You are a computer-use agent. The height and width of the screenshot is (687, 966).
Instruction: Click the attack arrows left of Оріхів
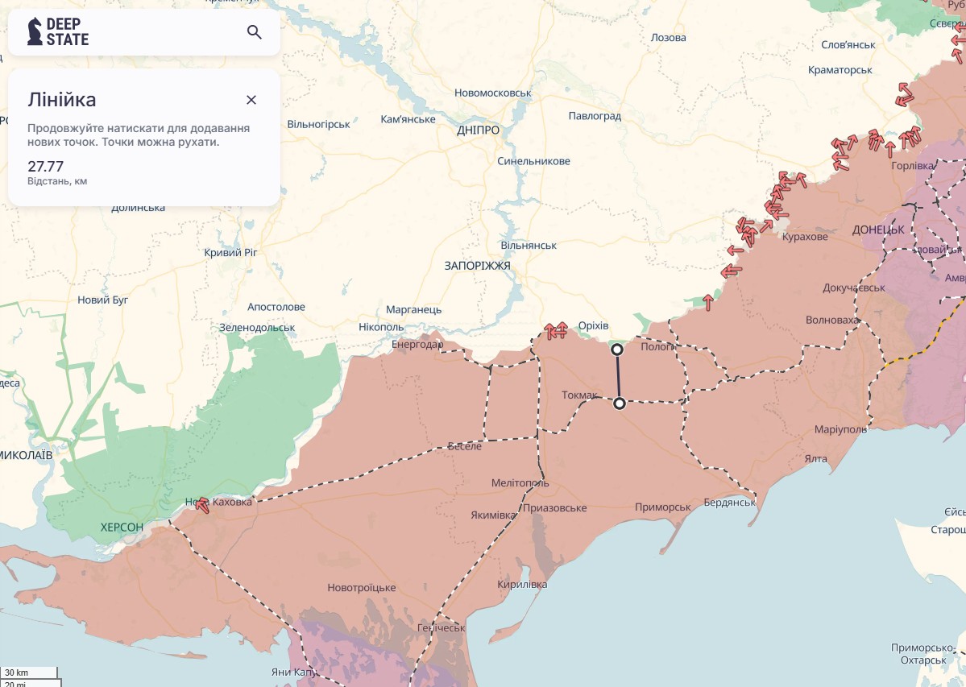pyautogui.click(x=556, y=329)
